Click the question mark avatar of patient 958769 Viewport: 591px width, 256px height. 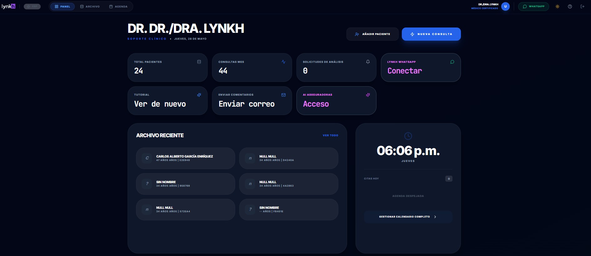[x=147, y=184]
